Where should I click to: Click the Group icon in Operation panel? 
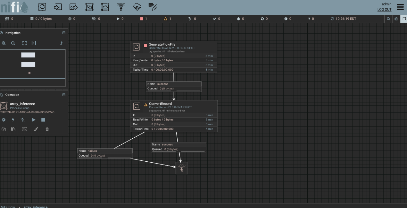point(24,129)
